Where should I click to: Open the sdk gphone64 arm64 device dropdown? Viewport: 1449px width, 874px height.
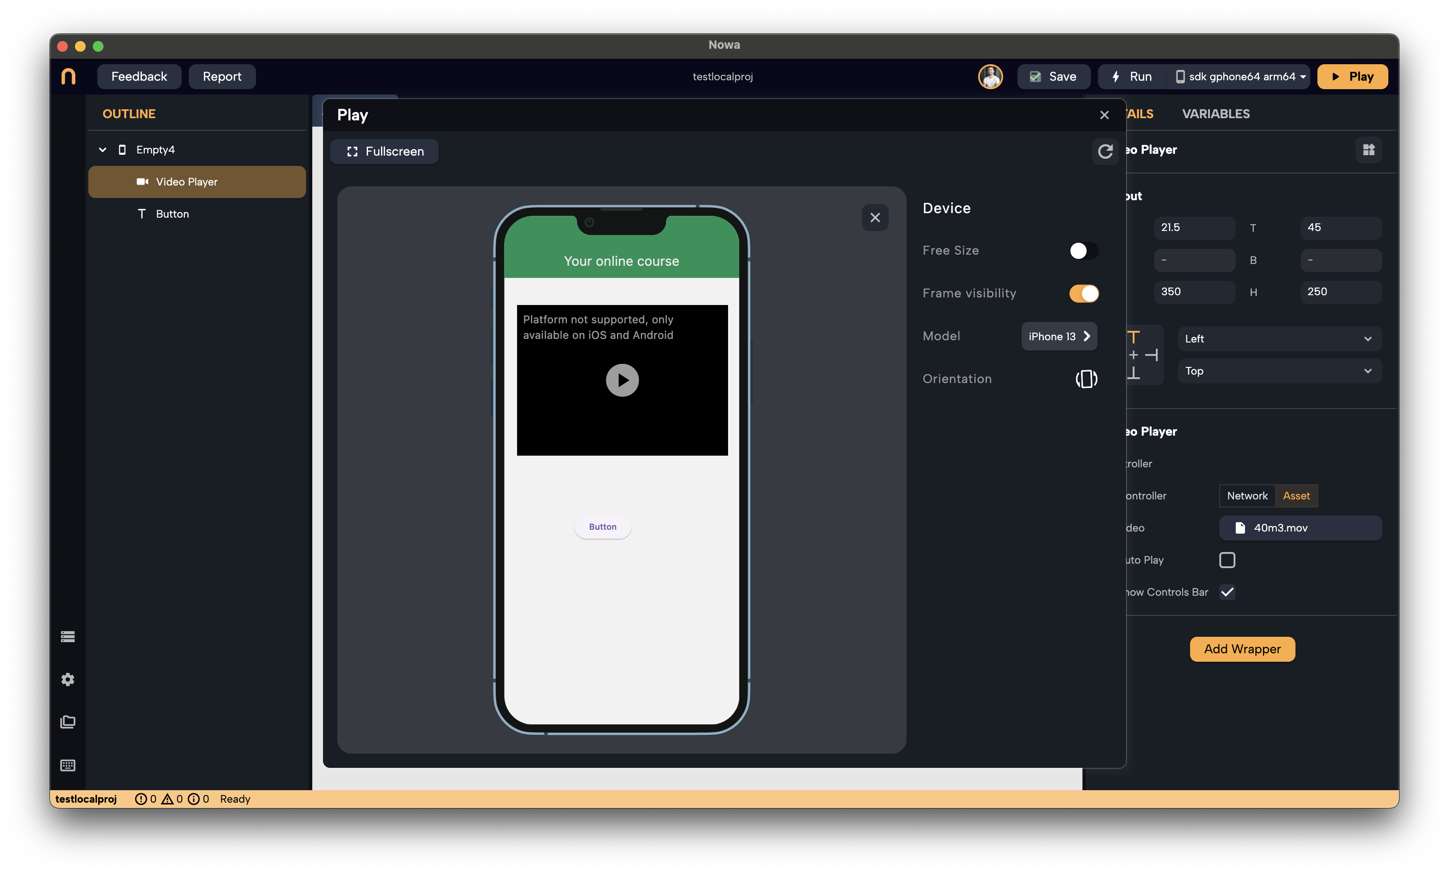[x=1240, y=76]
